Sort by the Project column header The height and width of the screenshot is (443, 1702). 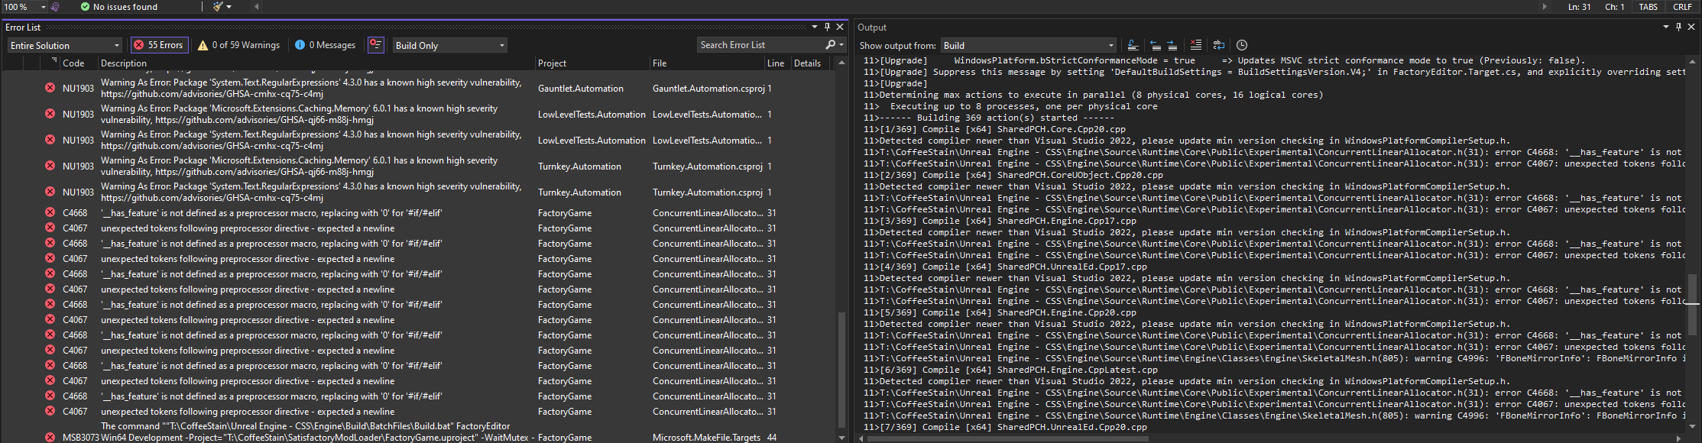pos(552,63)
